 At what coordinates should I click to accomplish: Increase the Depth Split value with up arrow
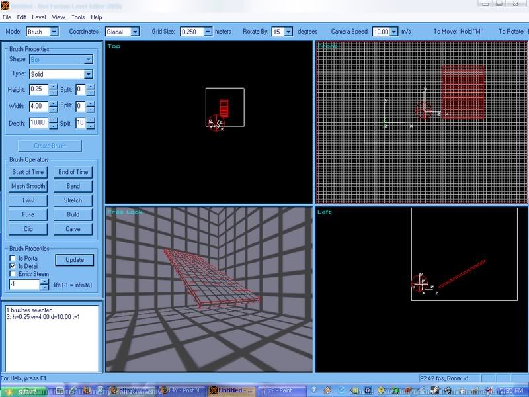tap(91, 120)
